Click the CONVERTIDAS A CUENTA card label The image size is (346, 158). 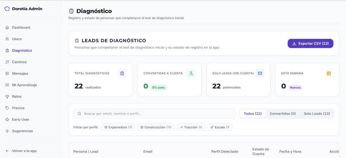point(163,73)
